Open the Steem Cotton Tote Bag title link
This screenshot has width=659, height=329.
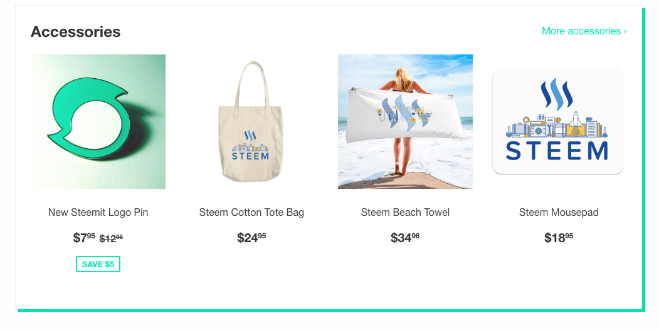click(251, 212)
